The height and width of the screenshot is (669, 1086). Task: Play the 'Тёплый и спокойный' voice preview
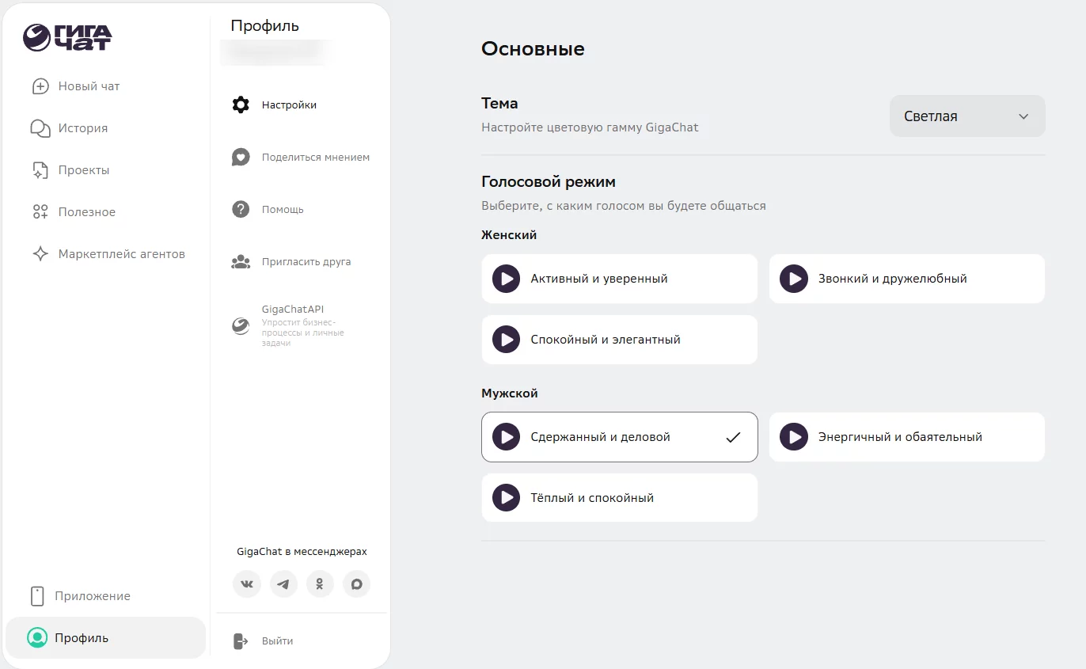click(x=506, y=498)
